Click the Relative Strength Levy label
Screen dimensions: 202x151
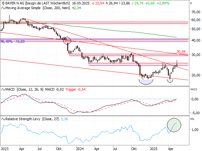23,119
